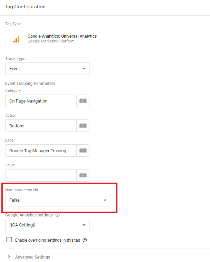
Task: Click the empty Value input field
Action: click(x=41, y=175)
